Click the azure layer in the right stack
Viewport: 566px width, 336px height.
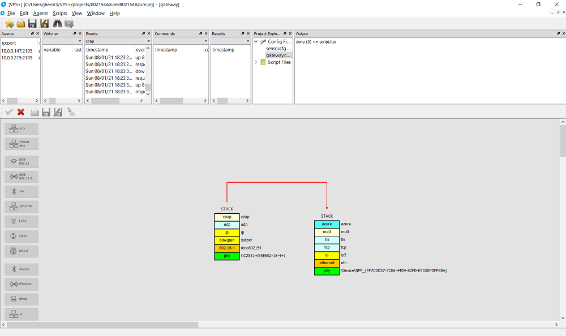tap(327, 224)
